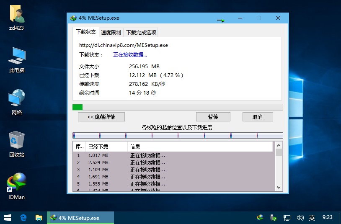
Task: Switch to the 速度限制 tab
Action: [111, 33]
